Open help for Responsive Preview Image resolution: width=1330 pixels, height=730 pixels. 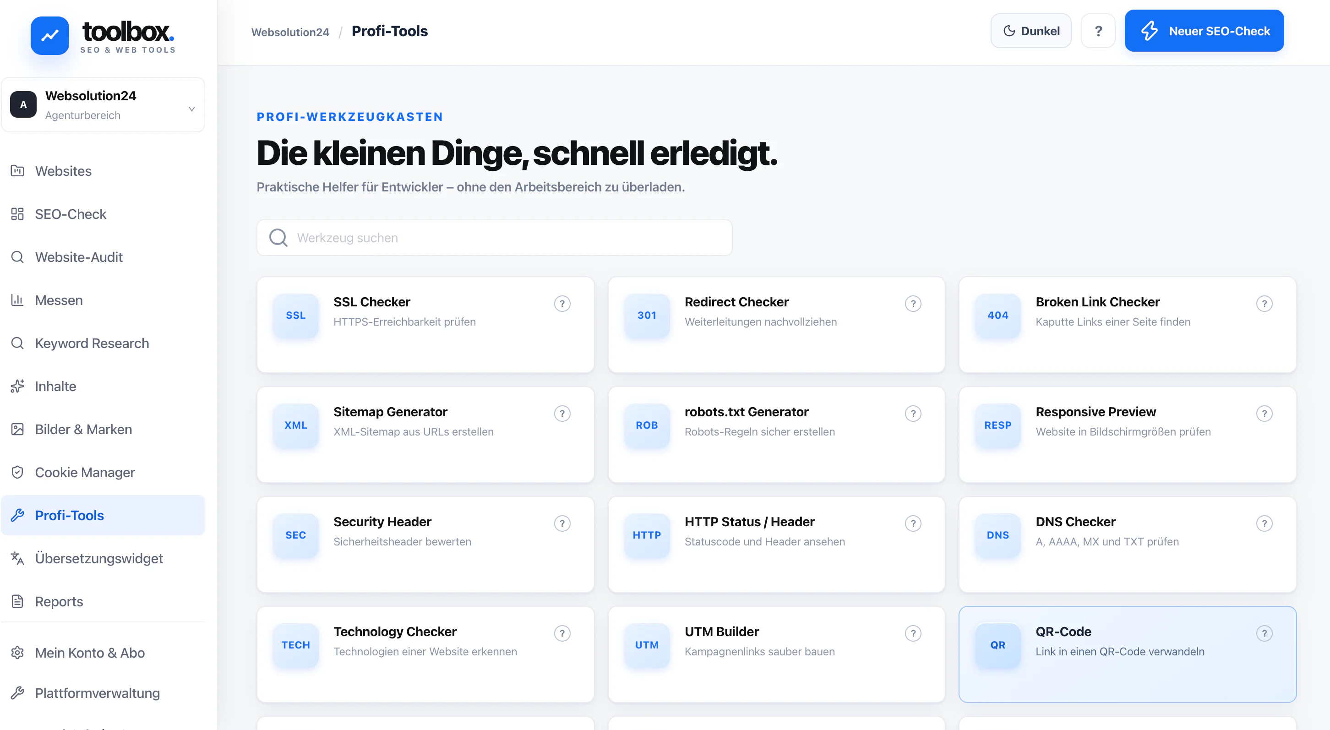[x=1264, y=414]
